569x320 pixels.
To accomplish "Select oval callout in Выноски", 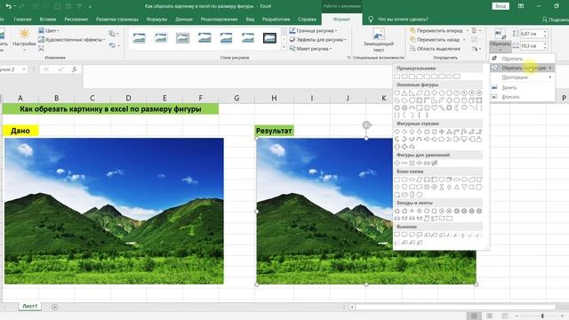I will pyautogui.click(x=412, y=235).
